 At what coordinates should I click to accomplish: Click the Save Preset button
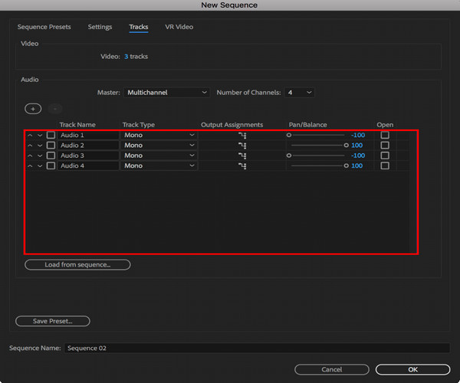(x=53, y=321)
